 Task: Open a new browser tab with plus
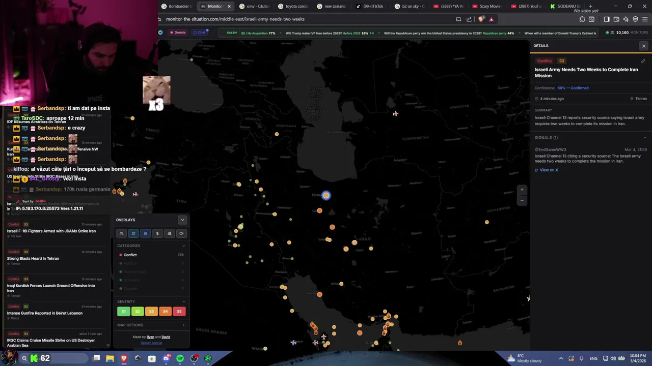coord(590,6)
